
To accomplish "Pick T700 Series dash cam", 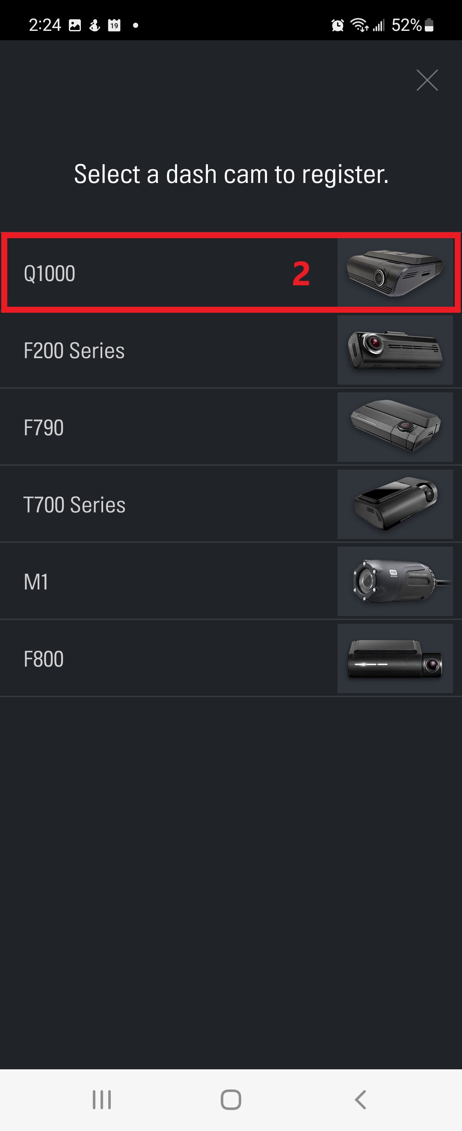I will 231,504.
